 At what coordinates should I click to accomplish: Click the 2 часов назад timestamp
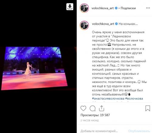89,120
